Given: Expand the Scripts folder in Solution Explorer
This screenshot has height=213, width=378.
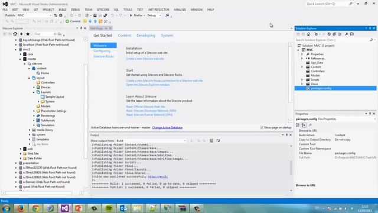Looking at the screenshot, I should pos(302,80).
